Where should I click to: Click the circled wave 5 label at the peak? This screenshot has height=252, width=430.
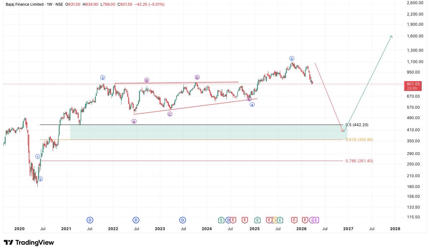point(291,58)
